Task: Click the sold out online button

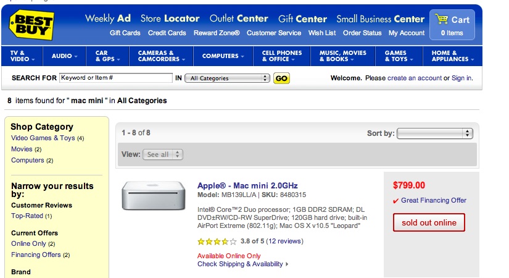Action: [429, 223]
